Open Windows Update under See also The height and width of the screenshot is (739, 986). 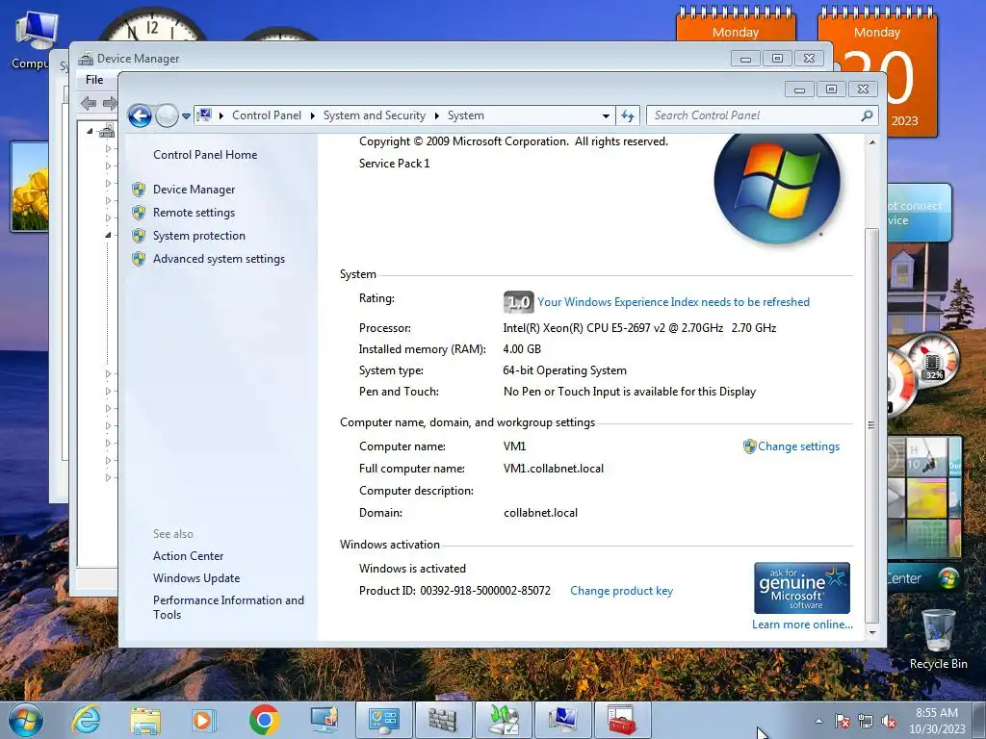pyautogui.click(x=196, y=578)
